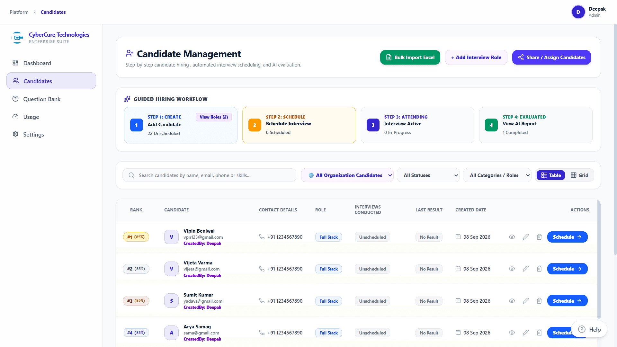The width and height of the screenshot is (617, 347).
Task: Click the #1 (85%) rank badge
Action: point(136,237)
